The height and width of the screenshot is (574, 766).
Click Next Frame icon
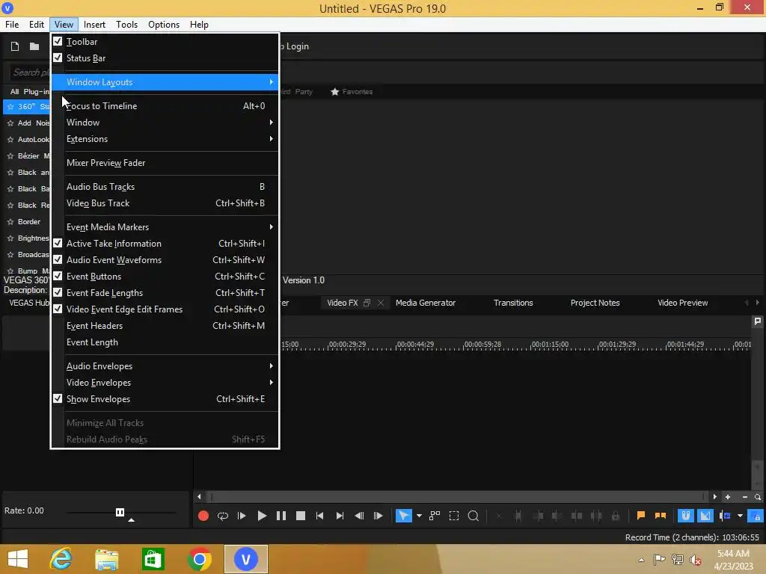pyautogui.click(x=378, y=516)
